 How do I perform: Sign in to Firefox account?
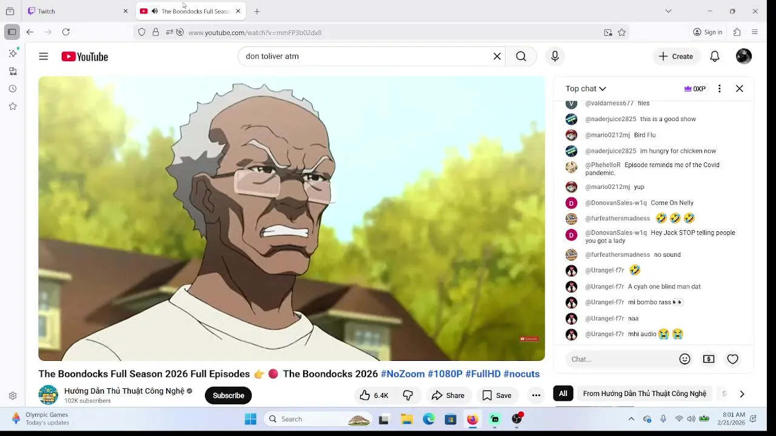pos(708,32)
